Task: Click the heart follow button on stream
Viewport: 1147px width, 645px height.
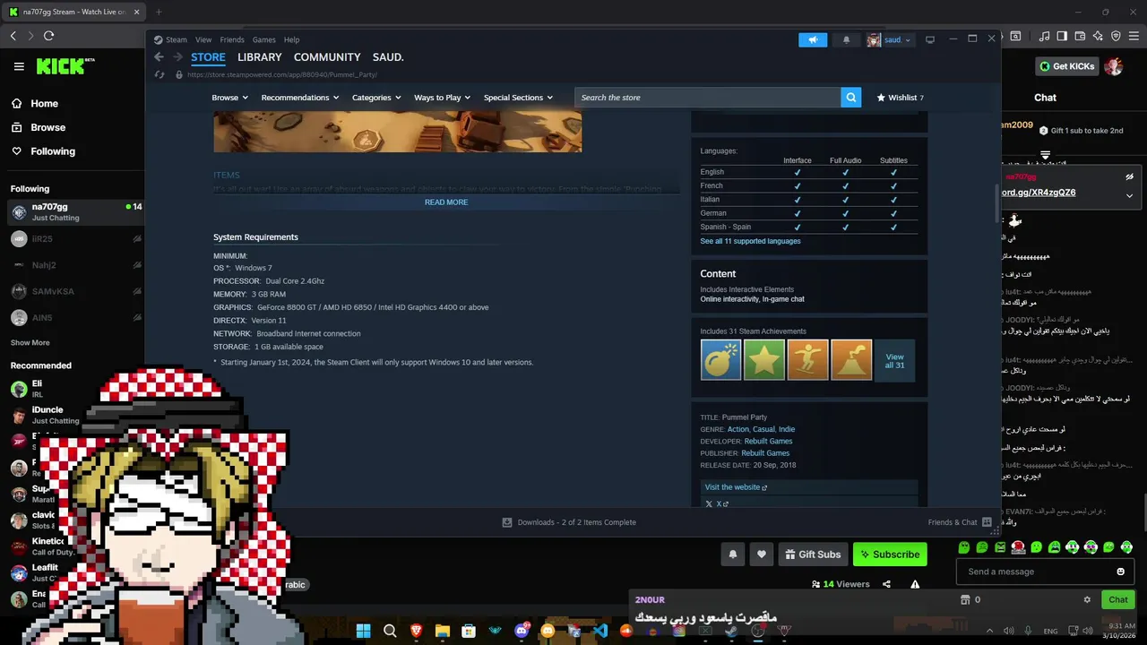Action: coord(762,555)
